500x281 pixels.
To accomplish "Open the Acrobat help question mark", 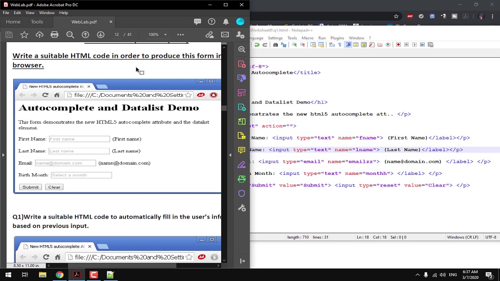I will (x=212, y=22).
